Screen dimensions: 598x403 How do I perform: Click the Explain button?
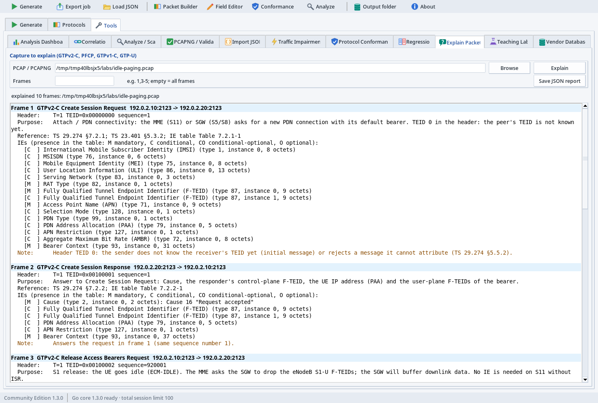(x=560, y=68)
